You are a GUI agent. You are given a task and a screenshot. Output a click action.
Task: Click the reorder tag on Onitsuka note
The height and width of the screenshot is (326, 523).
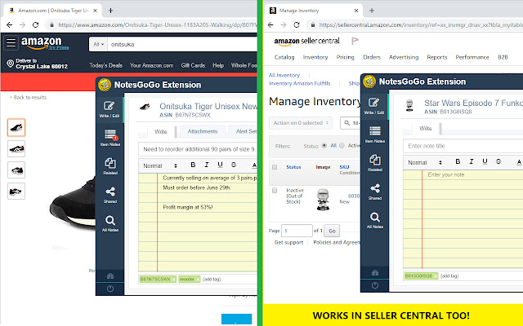tap(189, 279)
